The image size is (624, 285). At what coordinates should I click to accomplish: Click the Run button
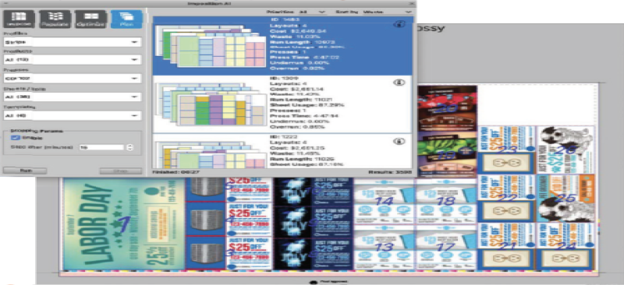click(25, 171)
